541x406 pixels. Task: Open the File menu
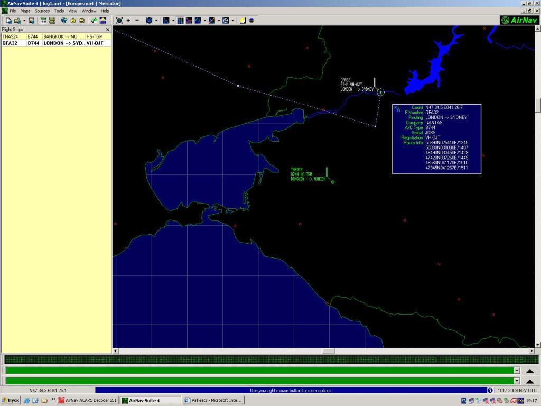tap(13, 11)
